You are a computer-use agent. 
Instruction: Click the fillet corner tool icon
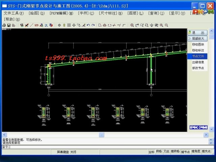(x=124, y=25)
